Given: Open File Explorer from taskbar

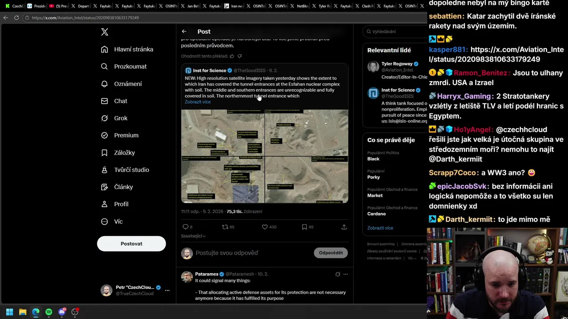Looking at the screenshot, I should click(23, 312).
